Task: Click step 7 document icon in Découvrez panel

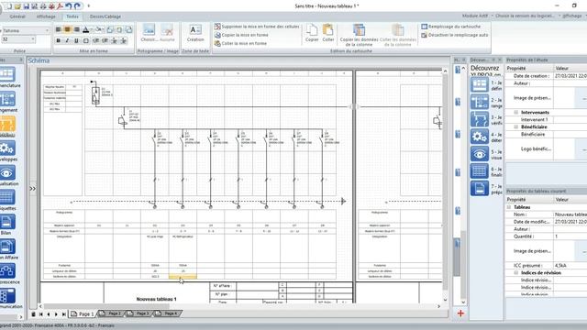Action: [x=480, y=188]
